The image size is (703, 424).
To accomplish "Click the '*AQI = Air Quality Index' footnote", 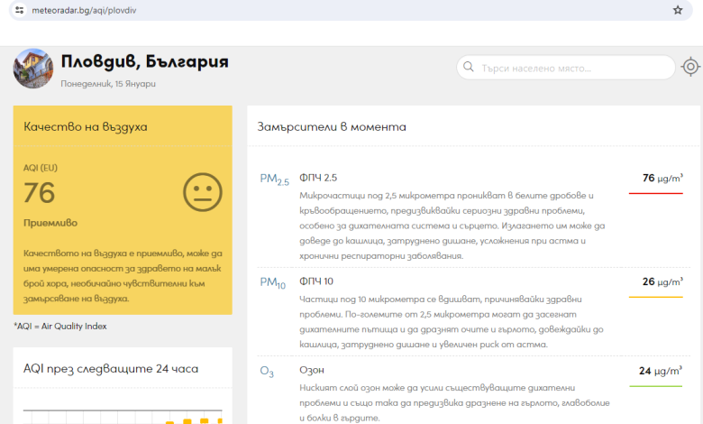I will [x=60, y=327].
